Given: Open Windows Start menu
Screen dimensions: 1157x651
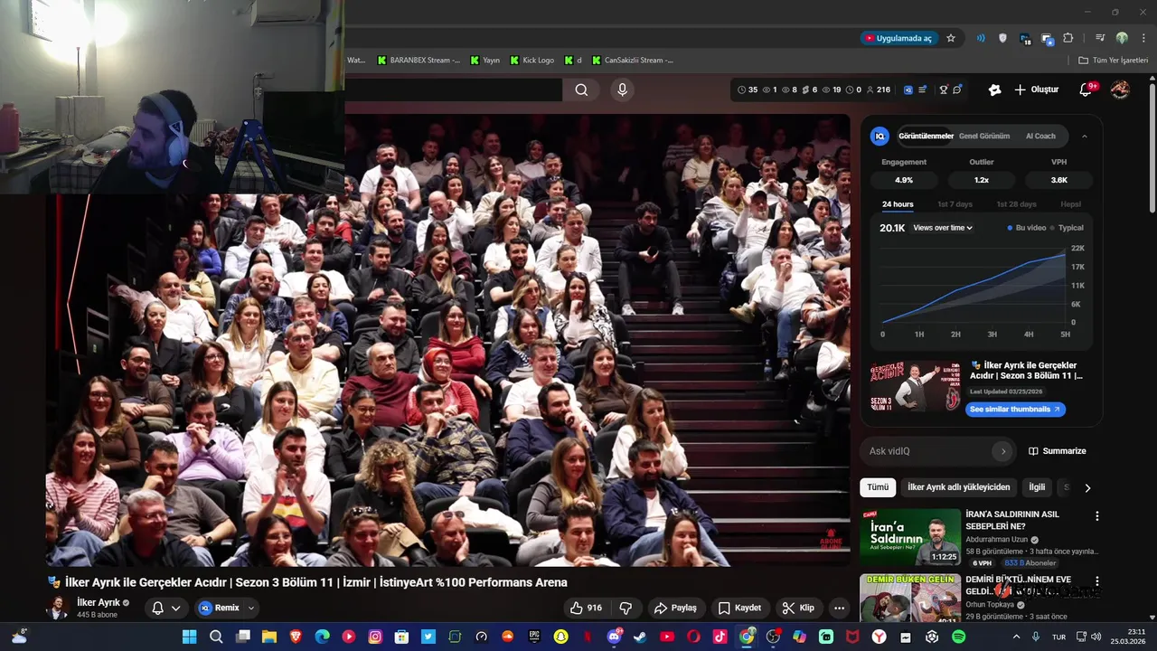Looking at the screenshot, I should (189, 637).
